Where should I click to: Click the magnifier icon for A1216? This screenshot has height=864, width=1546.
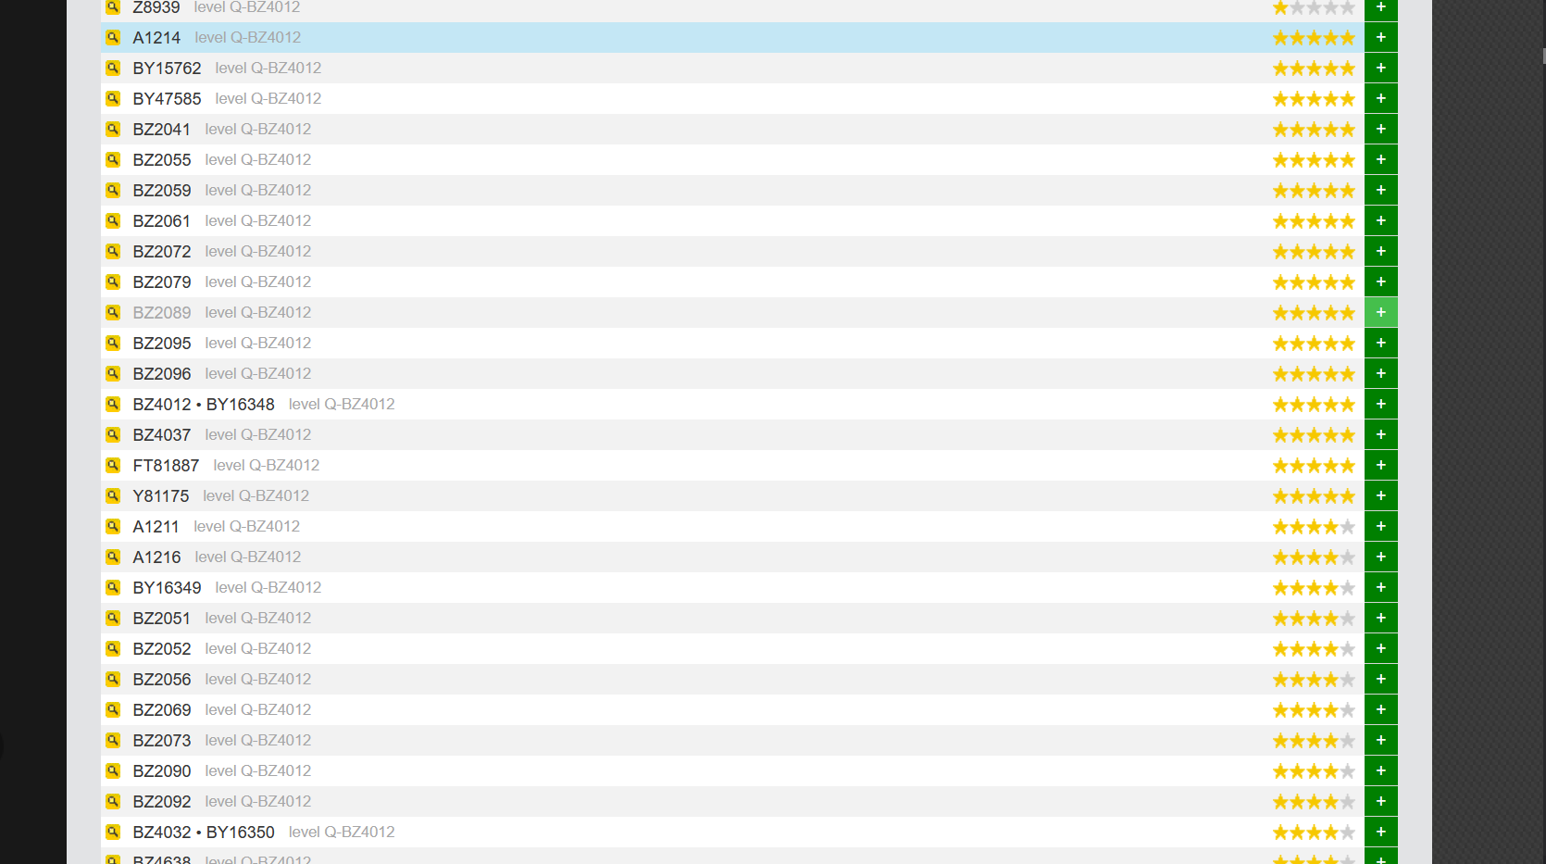113,557
